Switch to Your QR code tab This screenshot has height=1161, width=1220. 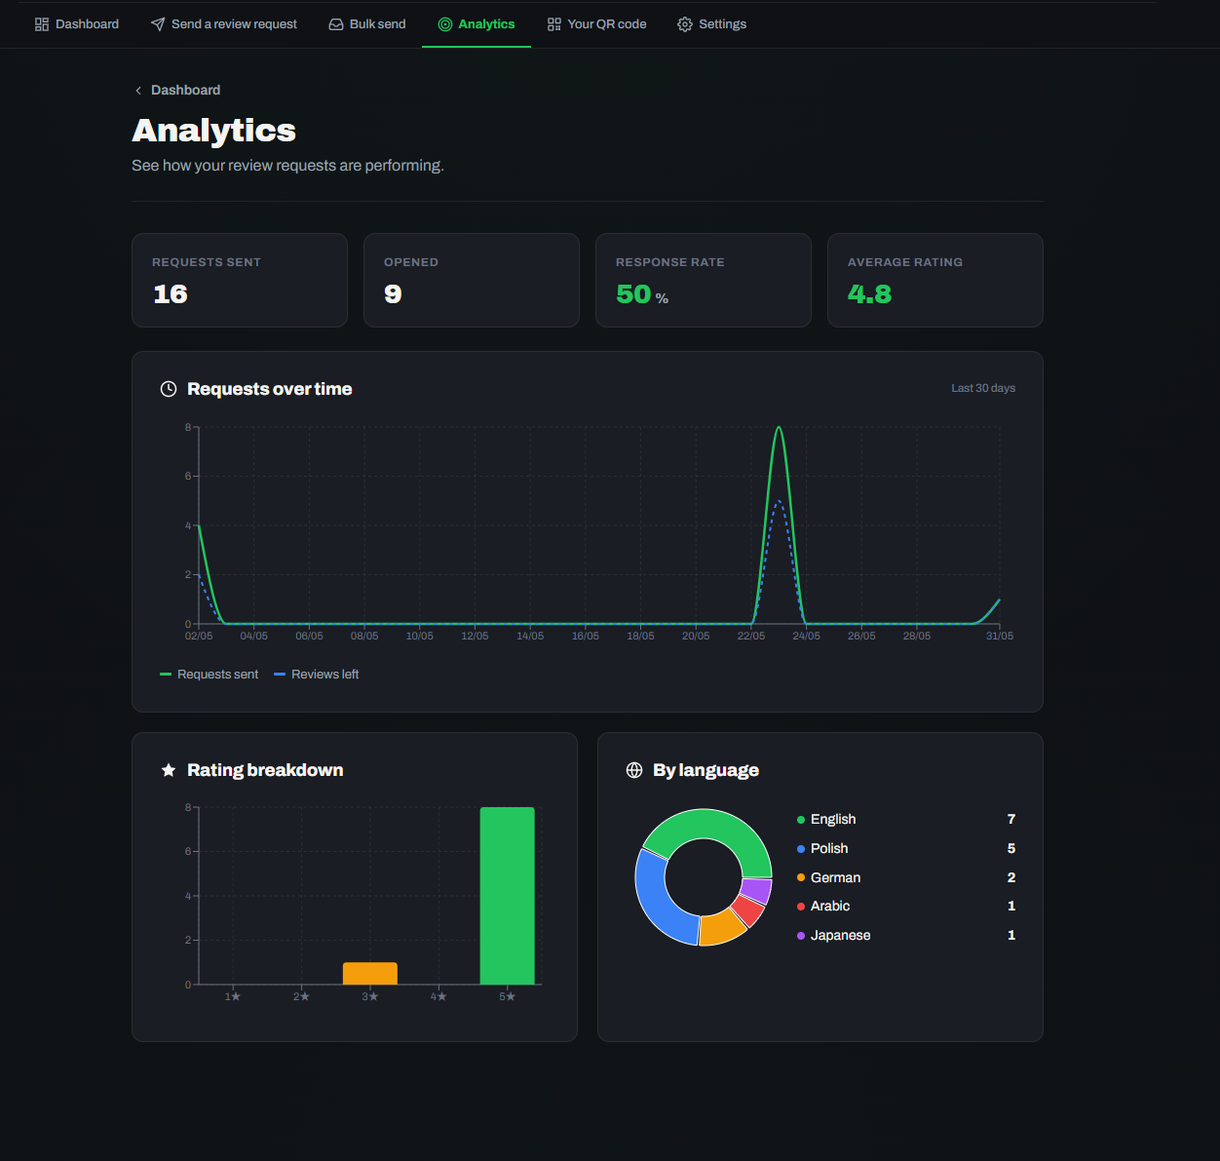[x=597, y=24]
